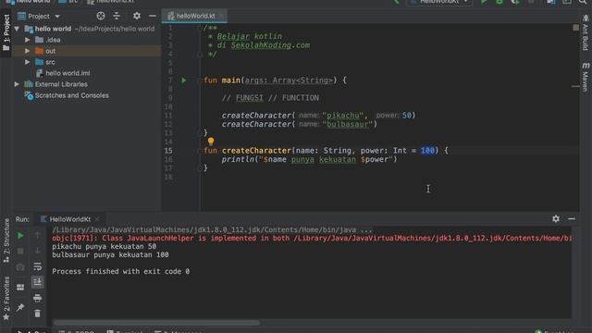Click the yellow intention lightbulb

211,142
